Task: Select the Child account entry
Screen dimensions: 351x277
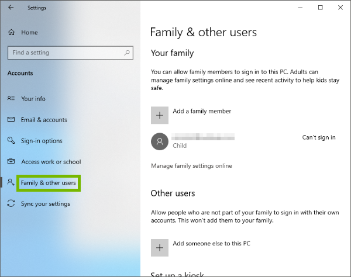Action: coord(243,141)
